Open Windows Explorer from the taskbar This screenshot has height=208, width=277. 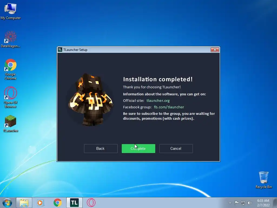(24, 203)
